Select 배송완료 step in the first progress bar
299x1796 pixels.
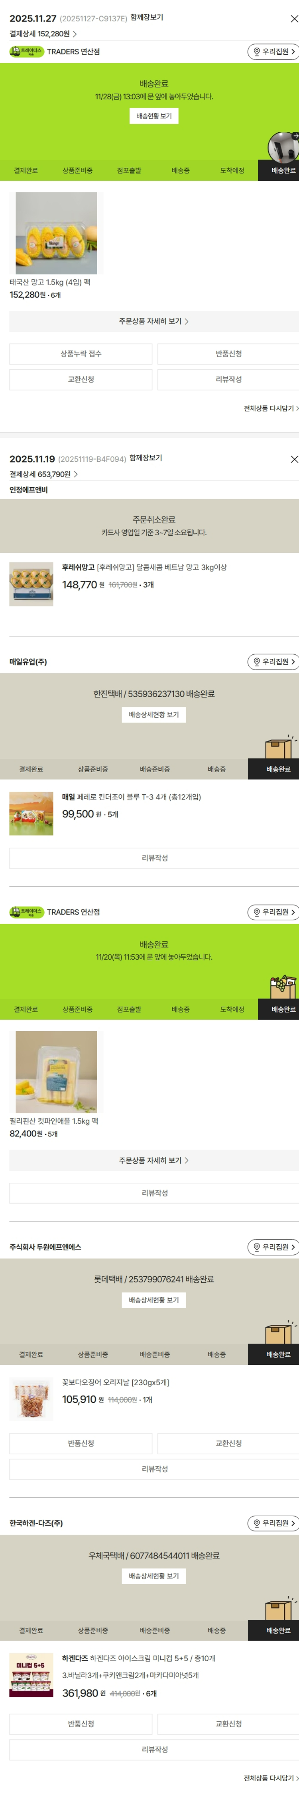279,170
